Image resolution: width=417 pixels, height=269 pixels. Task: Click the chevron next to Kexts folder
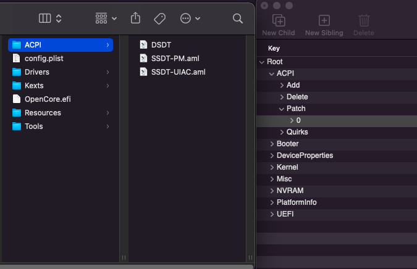point(107,86)
